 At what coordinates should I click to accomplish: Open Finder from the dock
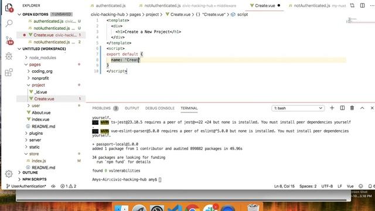click(121, 207)
